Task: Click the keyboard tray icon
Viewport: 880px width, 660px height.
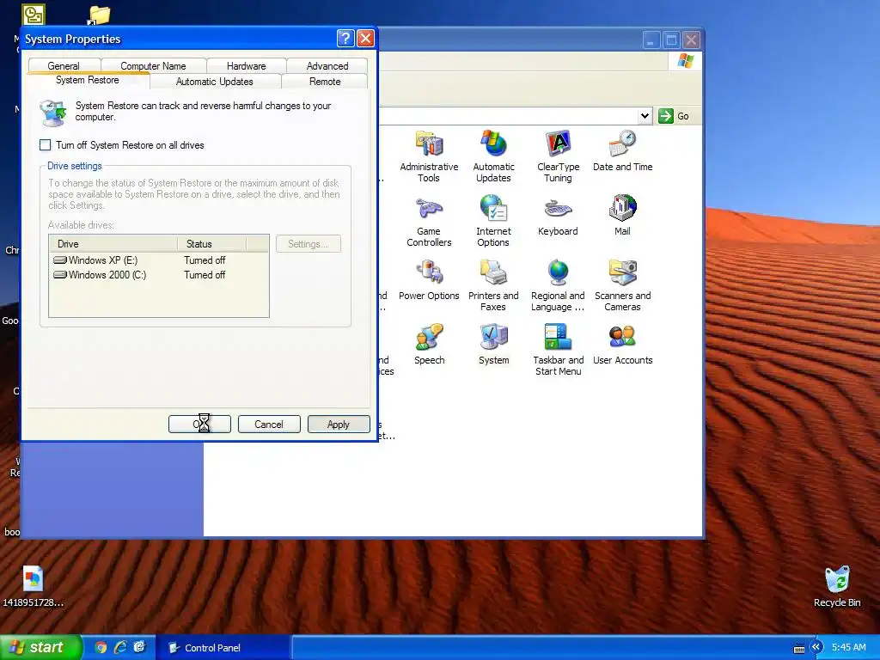Action: click(x=798, y=648)
